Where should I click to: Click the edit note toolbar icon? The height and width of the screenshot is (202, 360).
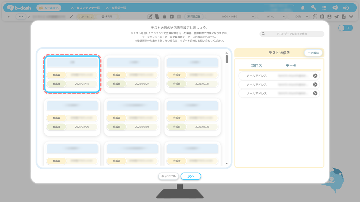tap(150, 17)
